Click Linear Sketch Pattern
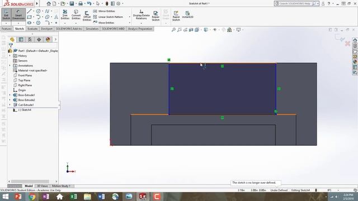 click(108, 17)
